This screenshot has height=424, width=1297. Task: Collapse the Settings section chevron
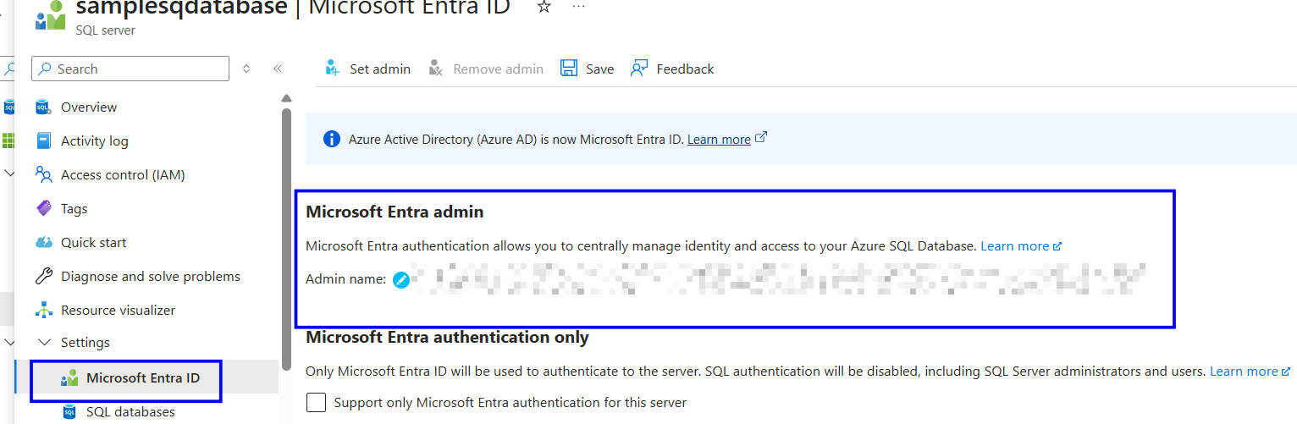tap(44, 343)
